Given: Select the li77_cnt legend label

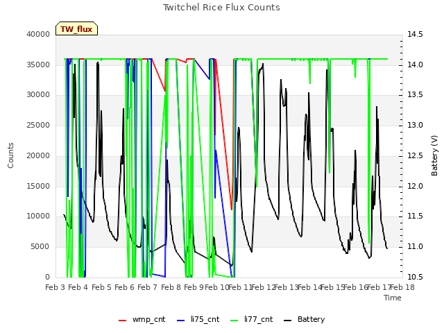Looking at the screenshot, I should 258,319.
